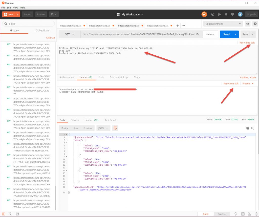This screenshot has height=217, width=259.
Task: Search within the response body
Action: click(252, 128)
